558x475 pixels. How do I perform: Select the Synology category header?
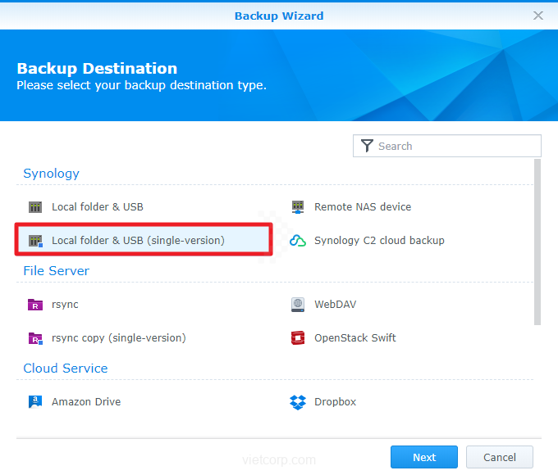click(51, 174)
